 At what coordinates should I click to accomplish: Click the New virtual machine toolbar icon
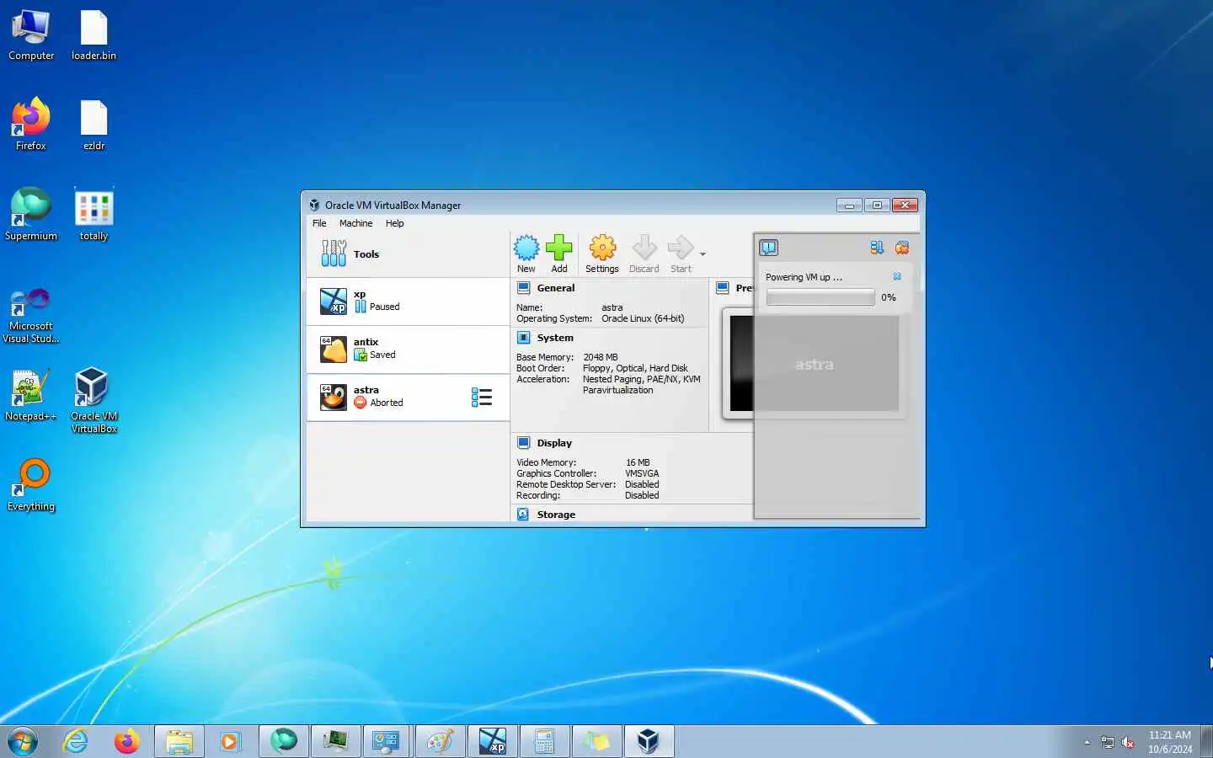click(x=526, y=254)
